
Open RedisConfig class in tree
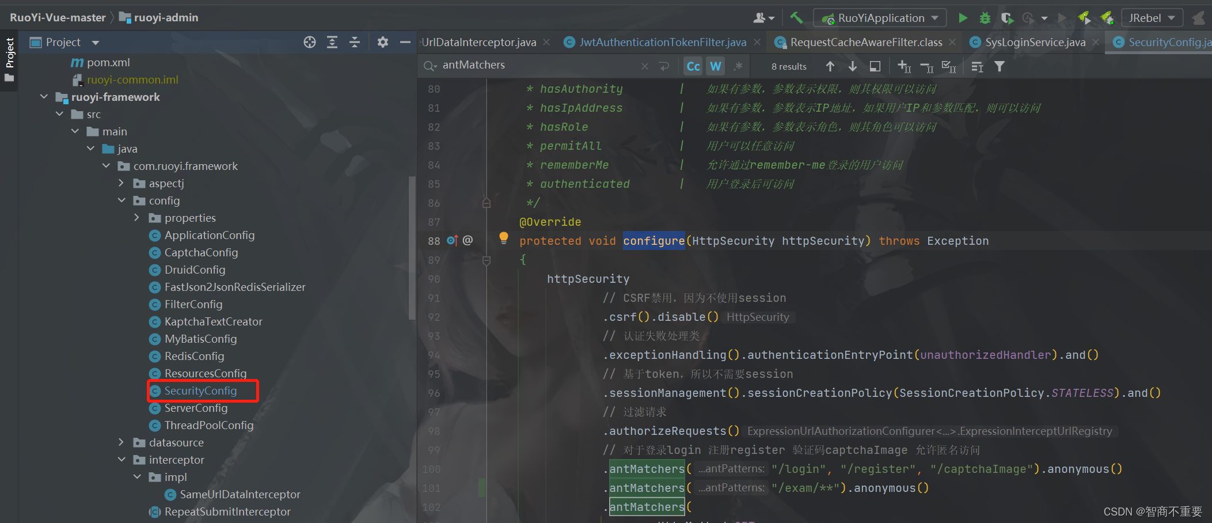[x=194, y=356]
